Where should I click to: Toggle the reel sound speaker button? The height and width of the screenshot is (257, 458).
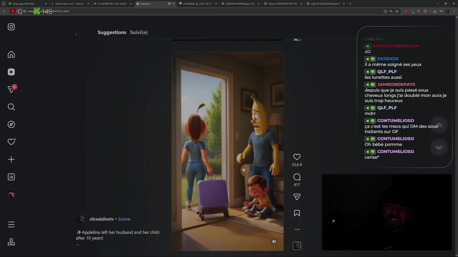point(274,242)
